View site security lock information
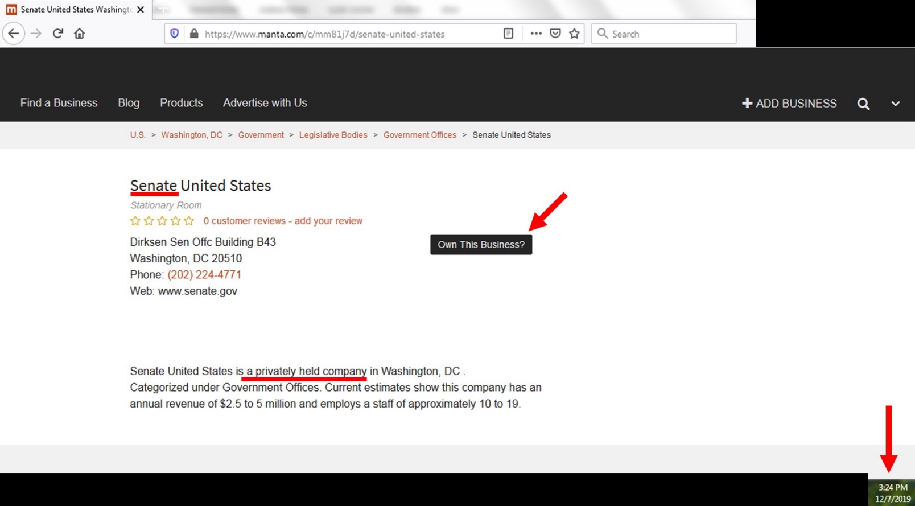 tap(194, 34)
